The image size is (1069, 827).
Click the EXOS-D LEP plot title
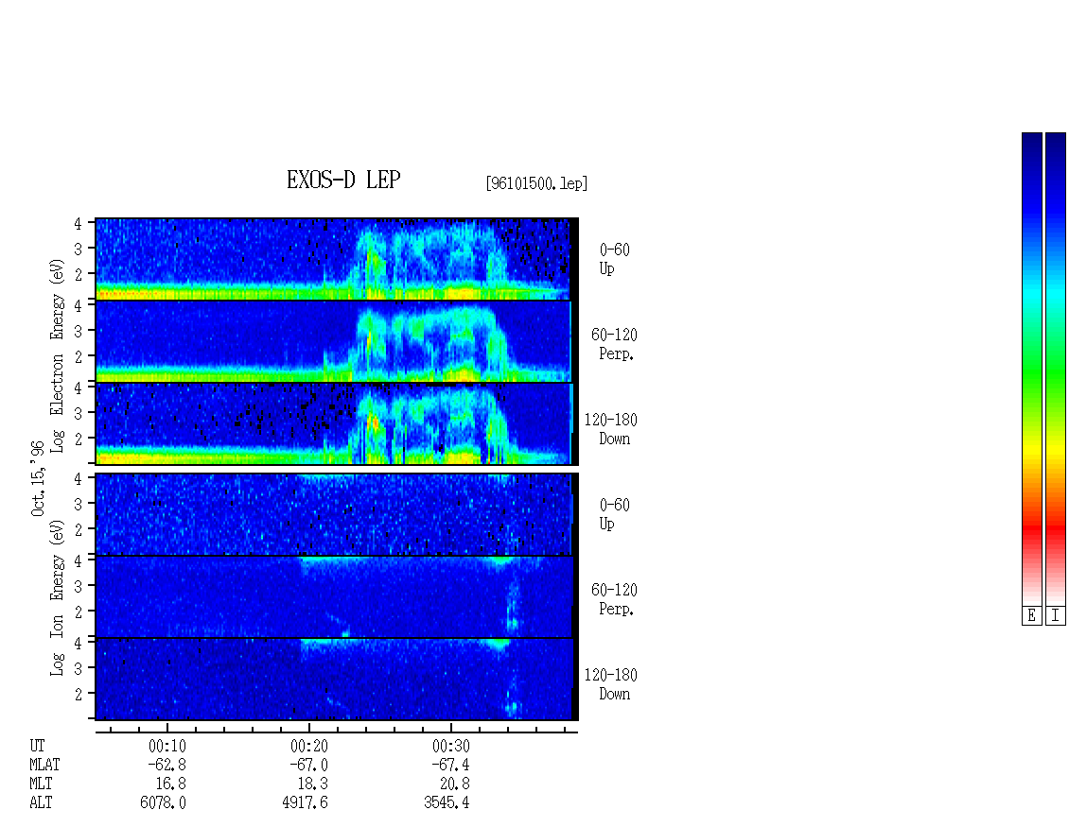tap(342, 180)
